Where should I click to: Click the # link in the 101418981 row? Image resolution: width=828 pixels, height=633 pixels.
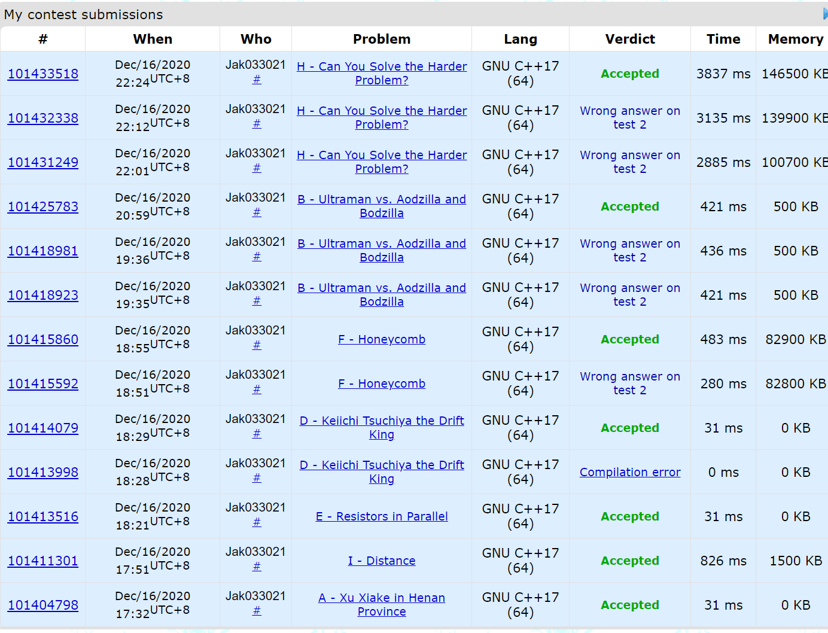[x=257, y=257]
